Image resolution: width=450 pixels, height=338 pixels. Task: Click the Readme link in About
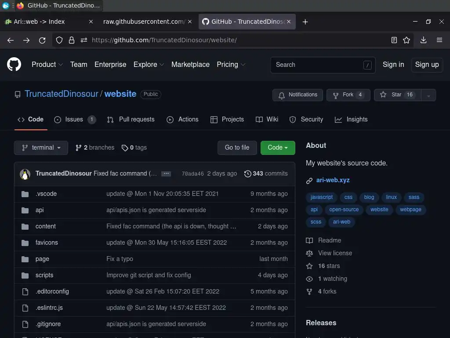[324, 240]
